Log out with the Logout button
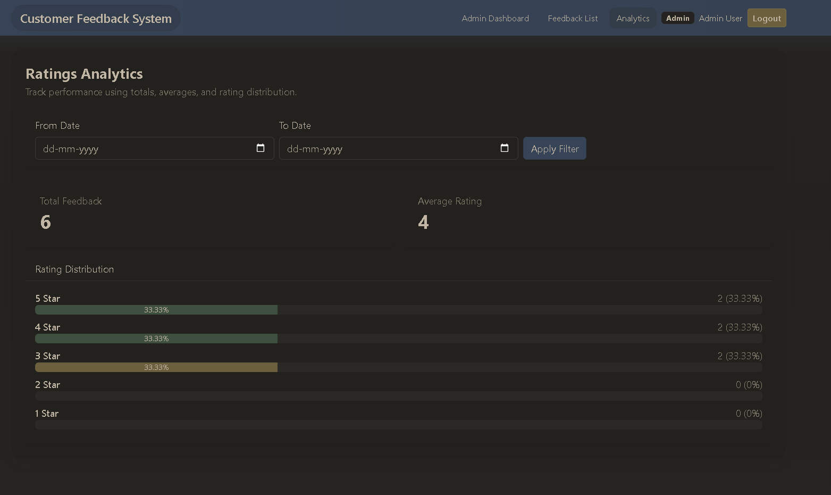This screenshot has height=495, width=831. tap(767, 18)
